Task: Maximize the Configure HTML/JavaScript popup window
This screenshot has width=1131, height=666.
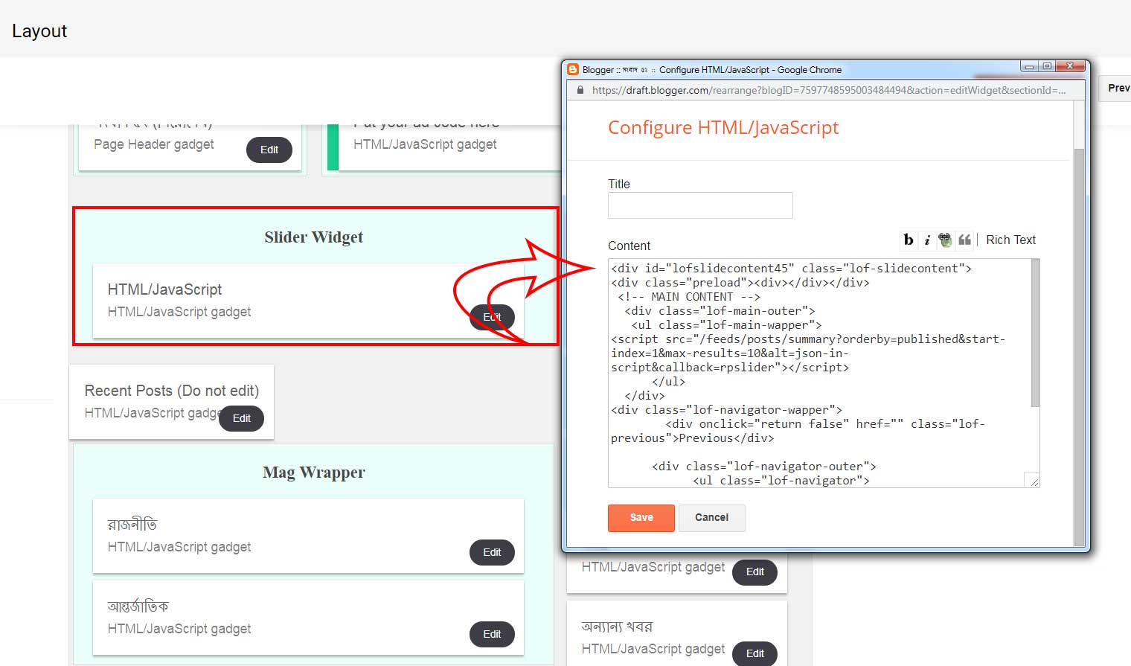Action: click(1047, 66)
